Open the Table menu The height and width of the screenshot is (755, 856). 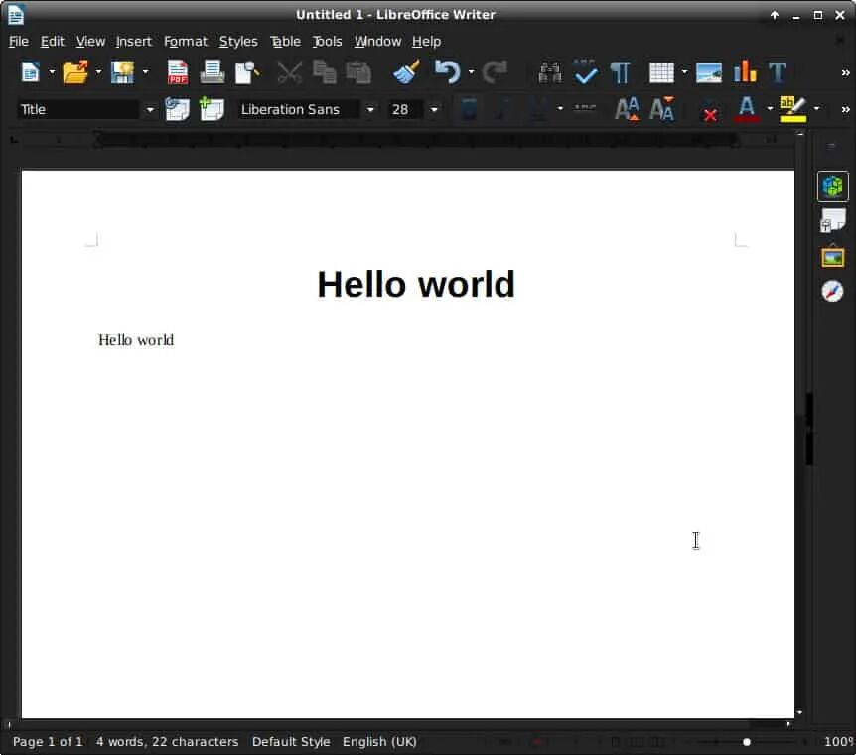[x=285, y=41]
